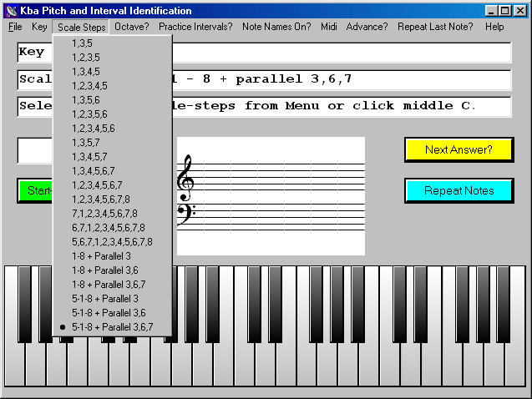The height and width of the screenshot is (399, 532).
Task: Click Practice Intervals? in the menu bar
Action: coord(195,27)
